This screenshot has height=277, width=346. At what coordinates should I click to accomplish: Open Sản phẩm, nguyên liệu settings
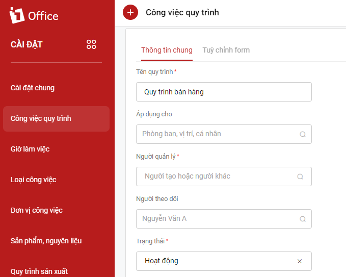click(x=46, y=241)
